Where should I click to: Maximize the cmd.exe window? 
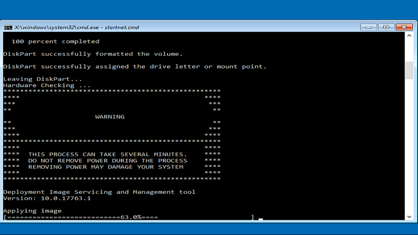386,27
